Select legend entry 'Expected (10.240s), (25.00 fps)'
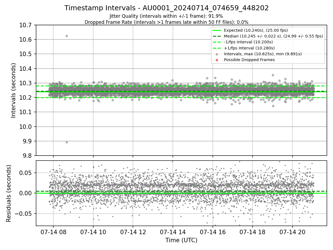The height and width of the screenshot is (250, 333). 256,30
